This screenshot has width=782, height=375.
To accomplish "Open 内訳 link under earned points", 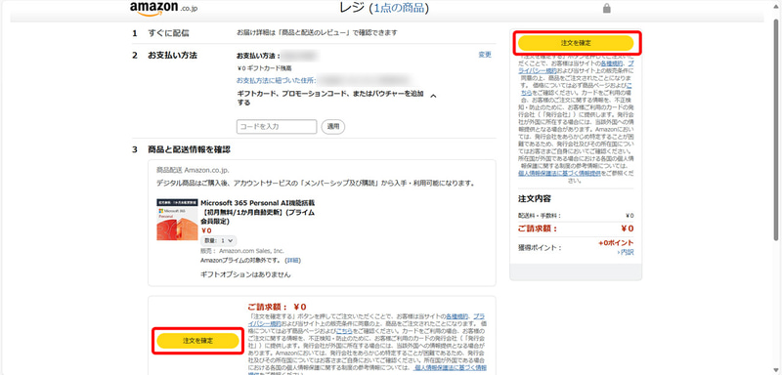I will pyautogui.click(x=626, y=253).
